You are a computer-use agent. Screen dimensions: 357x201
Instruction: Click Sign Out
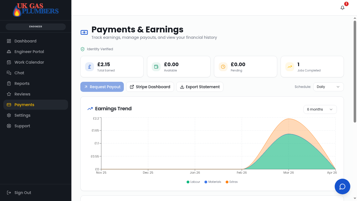coord(36,193)
